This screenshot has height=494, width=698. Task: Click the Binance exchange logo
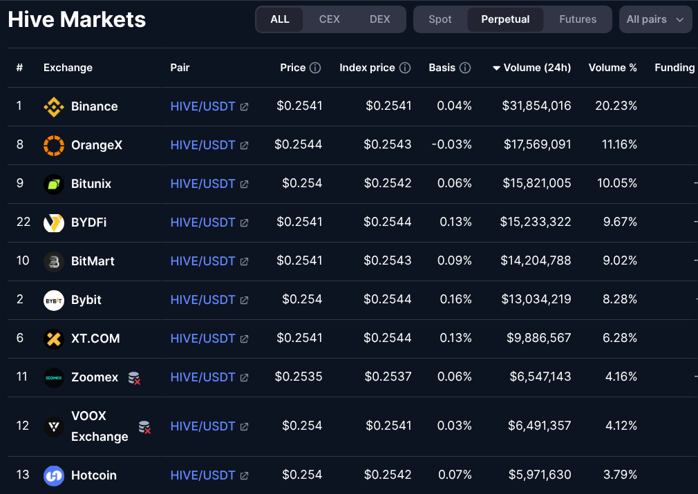(54, 107)
